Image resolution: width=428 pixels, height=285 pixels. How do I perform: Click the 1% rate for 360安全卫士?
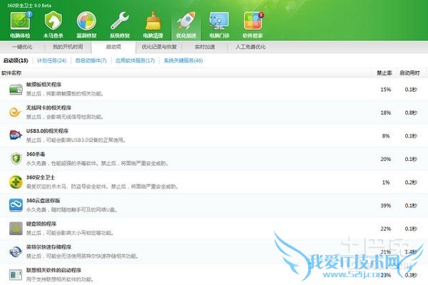386,182
